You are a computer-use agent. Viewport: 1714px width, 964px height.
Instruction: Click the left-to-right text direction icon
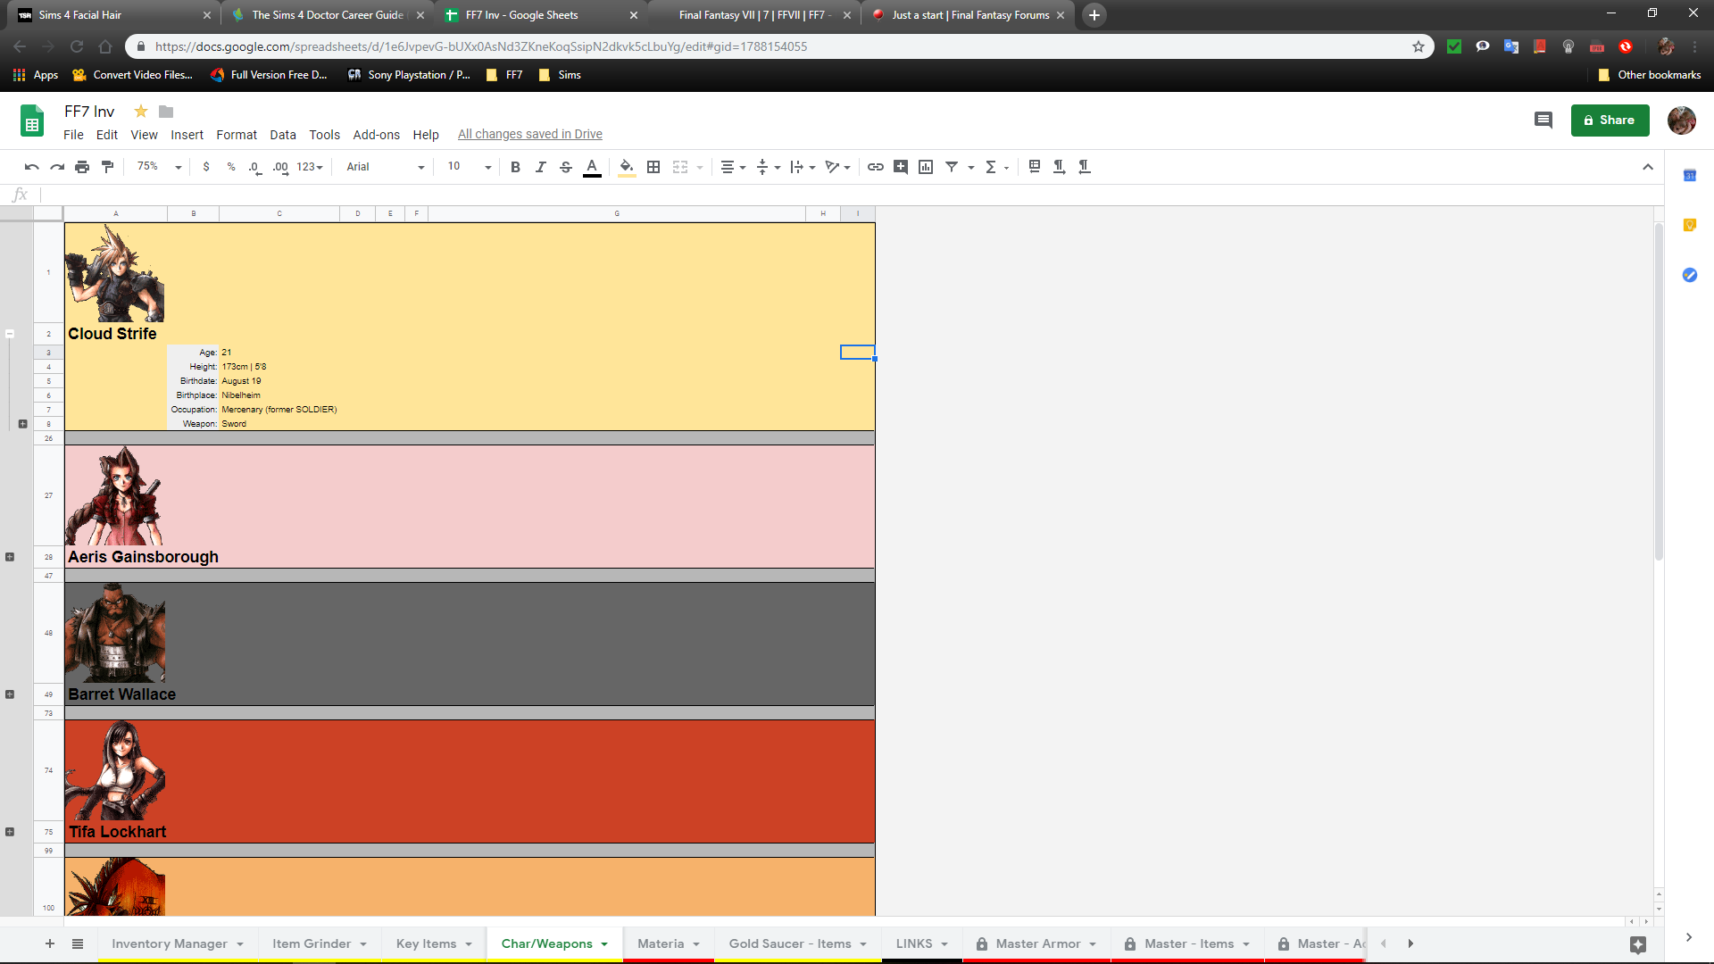coord(1060,167)
